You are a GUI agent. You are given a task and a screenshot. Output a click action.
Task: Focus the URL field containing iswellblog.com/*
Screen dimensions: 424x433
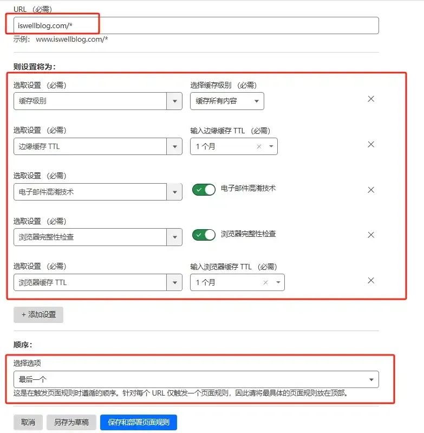[x=196, y=25]
